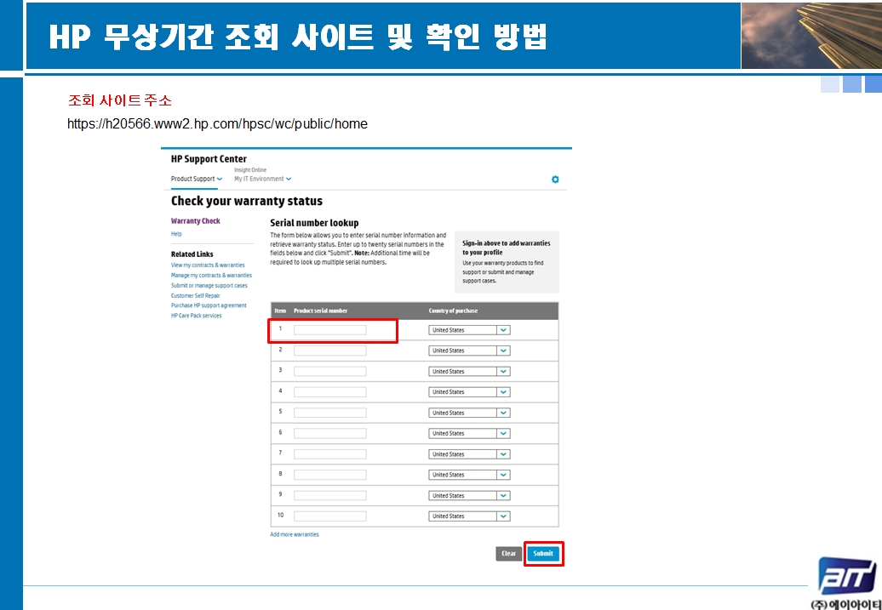
Task: Open country dropdown for item 7
Action: point(469,454)
